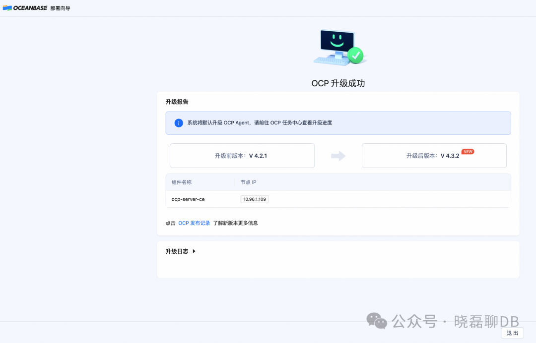Click the gray arrow between version cards

[338, 156]
